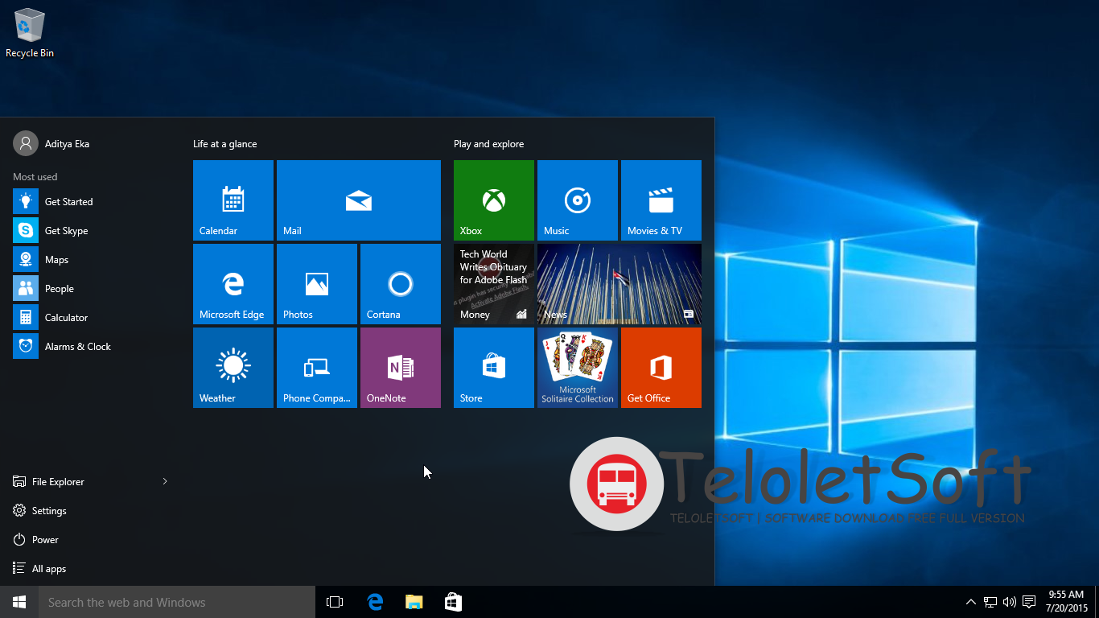The height and width of the screenshot is (618, 1099).
Task: Open File Explorer from the taskbar
Action: pyautogui.click(x=414, y=602)
